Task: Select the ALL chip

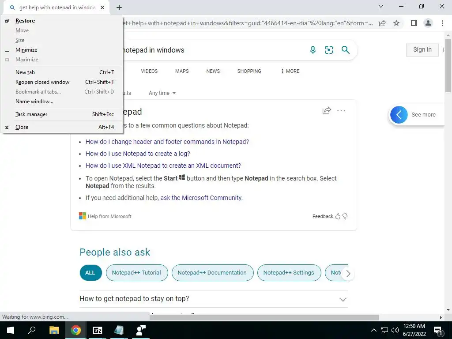Action: 90,273
